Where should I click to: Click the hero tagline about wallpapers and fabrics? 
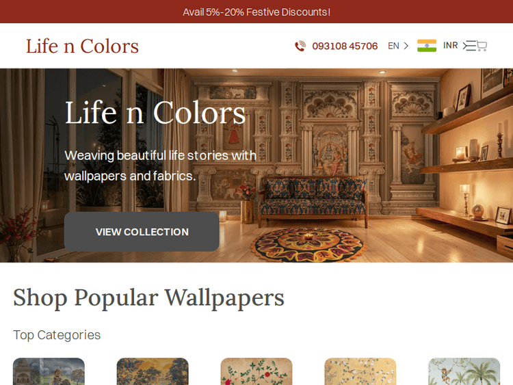tap(160, 165)
